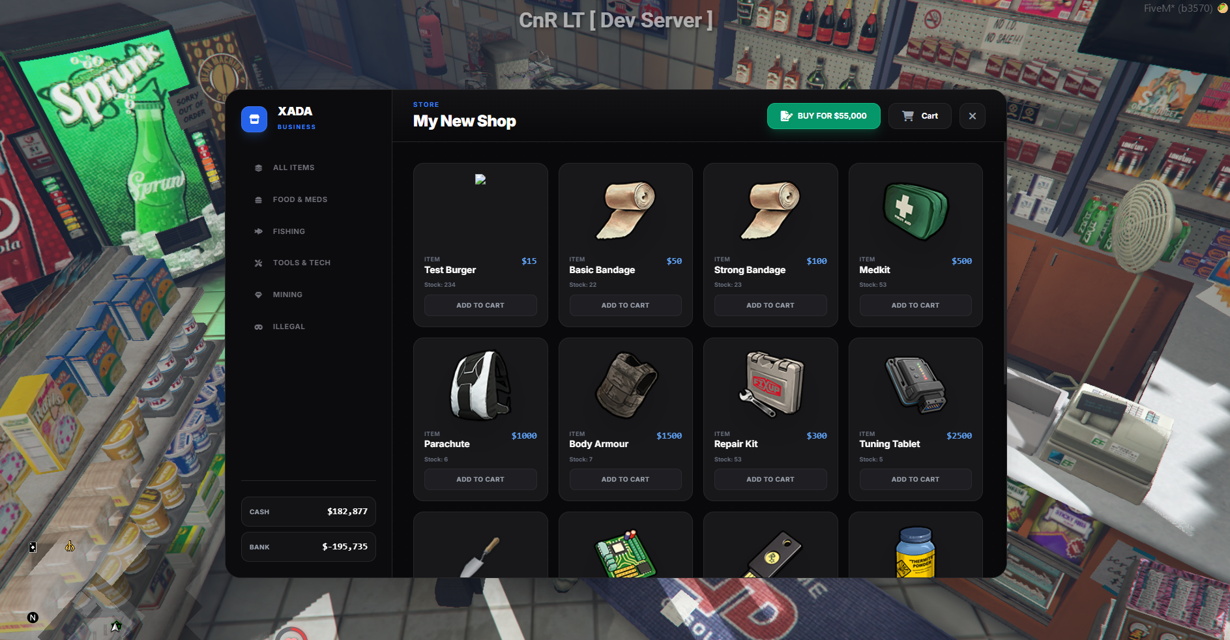
Task: Click the Parachute 'Stock: 6' text
Action: [x=436, y=459]
